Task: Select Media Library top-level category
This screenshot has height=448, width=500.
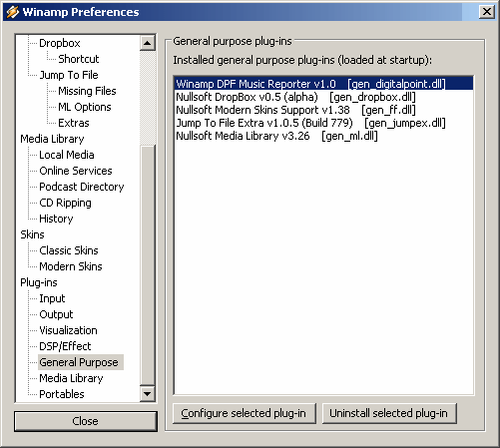Action: click(x=52, y=139)
